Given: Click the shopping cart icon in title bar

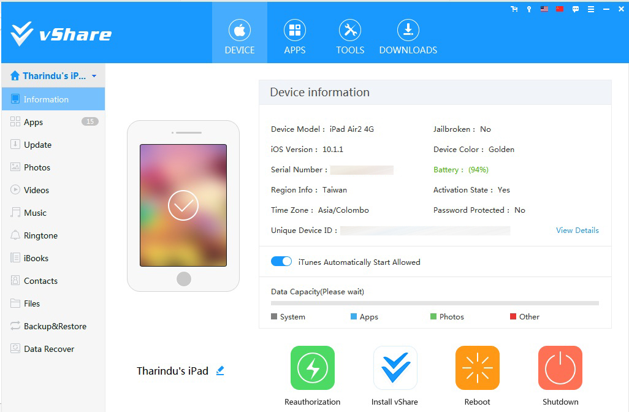Looking at the screenshot, I should [514, 9].
